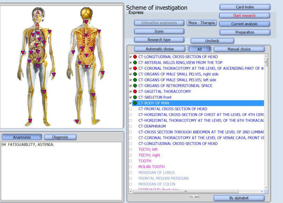
Task: Click green dot next to Arterial Willis Ring
Action: 135,63
